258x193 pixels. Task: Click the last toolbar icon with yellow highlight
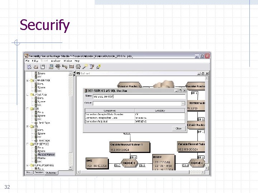(x=99, y=66)
